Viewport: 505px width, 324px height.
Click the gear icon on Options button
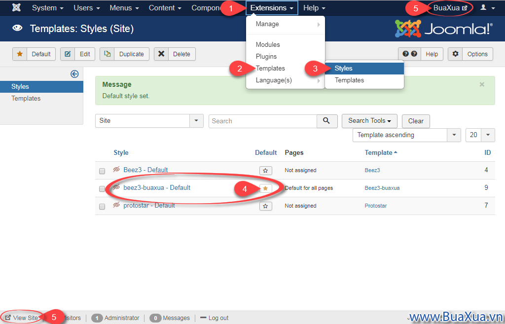click(455, 54)
